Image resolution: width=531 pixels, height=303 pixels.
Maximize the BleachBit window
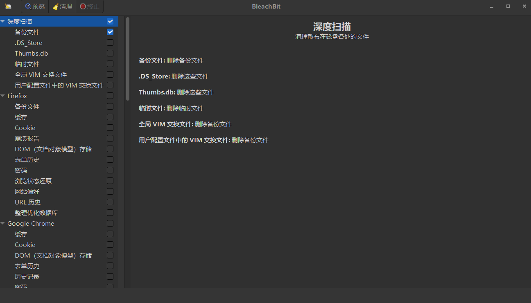pyautogui.click(x=508, y=7)
